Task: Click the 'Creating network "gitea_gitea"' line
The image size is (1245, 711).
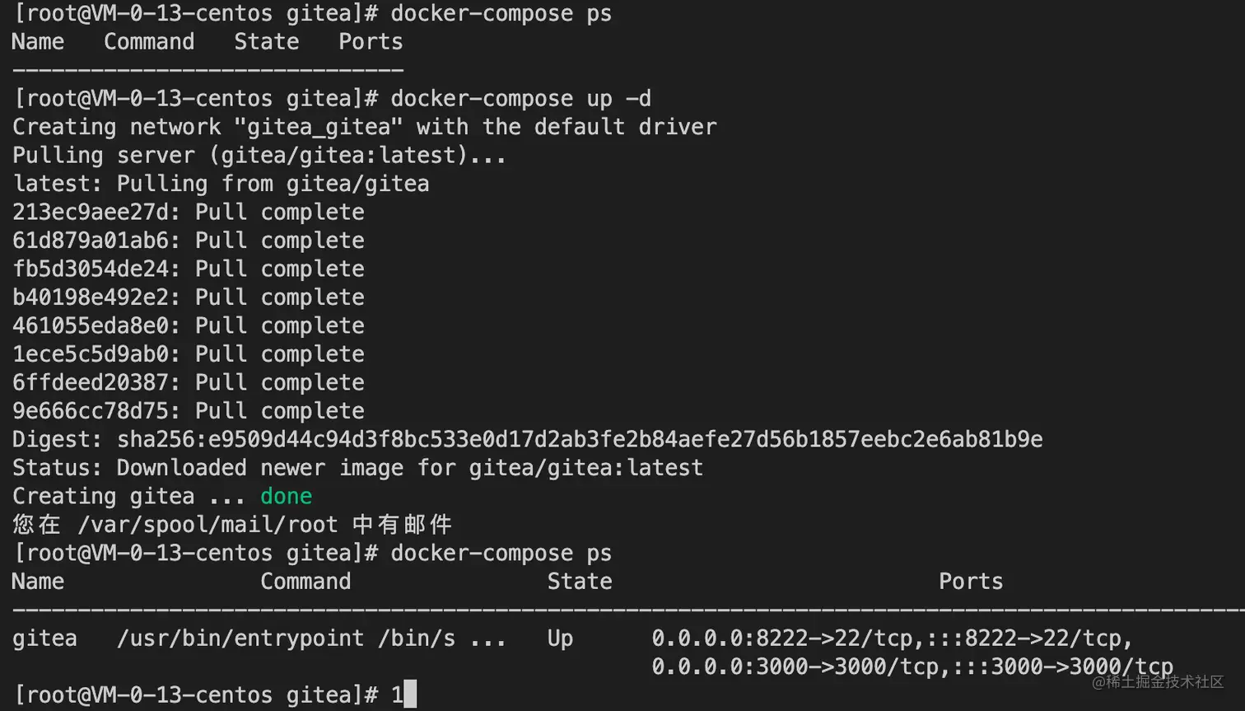Action: (x=364, y=127)
